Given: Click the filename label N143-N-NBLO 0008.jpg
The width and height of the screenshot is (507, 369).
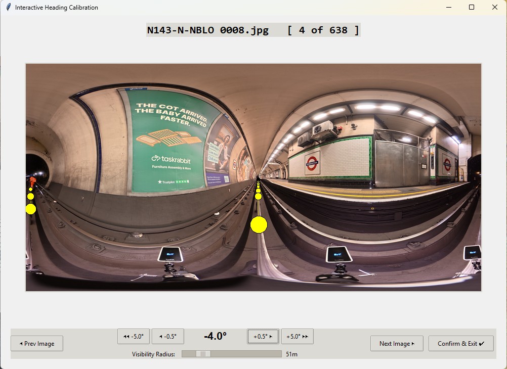Looking at the screenshot, I should 207,30.
